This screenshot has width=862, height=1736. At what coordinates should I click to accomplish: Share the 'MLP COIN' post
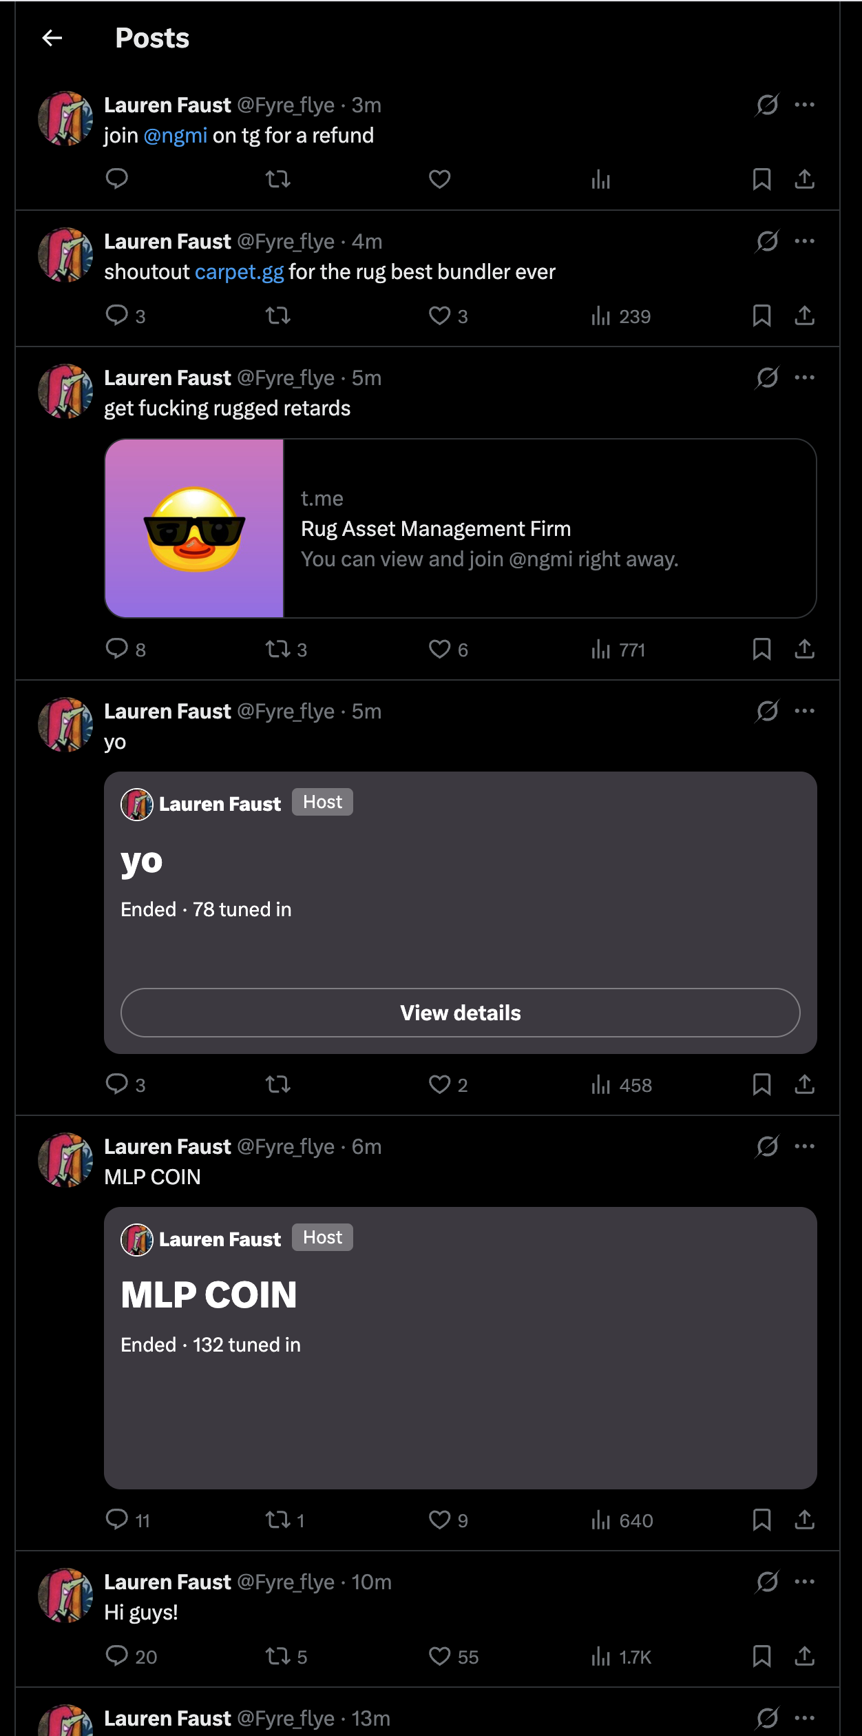point(804,1520)
